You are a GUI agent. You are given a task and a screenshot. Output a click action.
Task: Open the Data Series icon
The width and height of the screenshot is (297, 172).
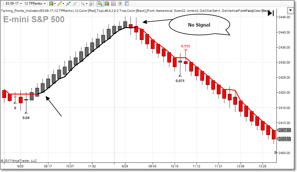[107, 3]
